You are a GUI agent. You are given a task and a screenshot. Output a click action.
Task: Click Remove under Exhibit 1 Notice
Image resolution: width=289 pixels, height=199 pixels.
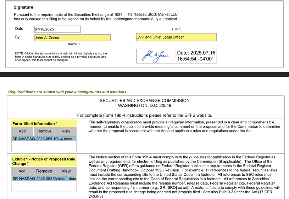tap(44, 171)
